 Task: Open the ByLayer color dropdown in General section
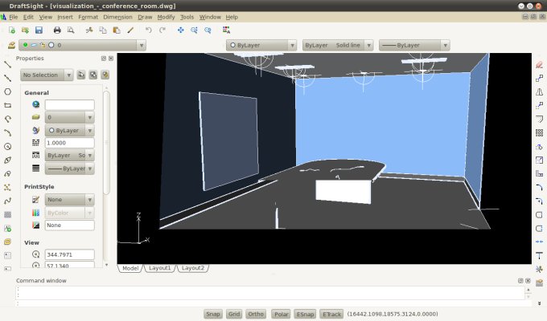pos(69,131)
